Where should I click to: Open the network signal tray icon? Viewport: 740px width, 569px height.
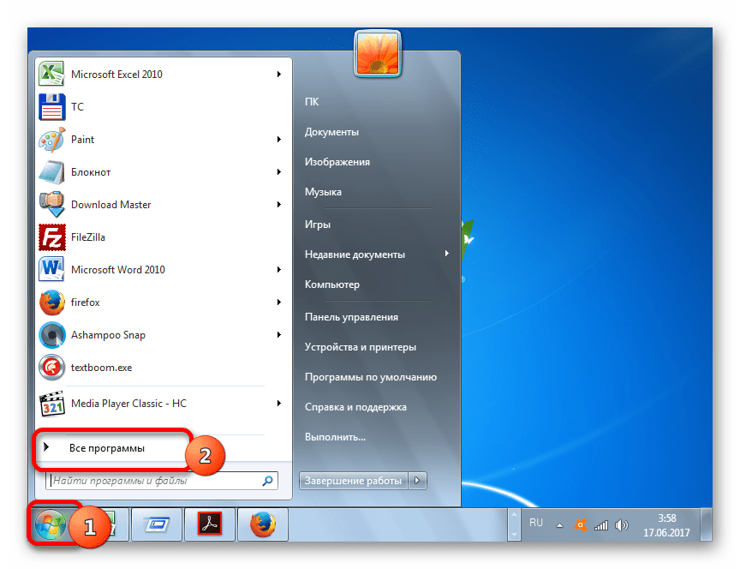(x=601, y=525)
